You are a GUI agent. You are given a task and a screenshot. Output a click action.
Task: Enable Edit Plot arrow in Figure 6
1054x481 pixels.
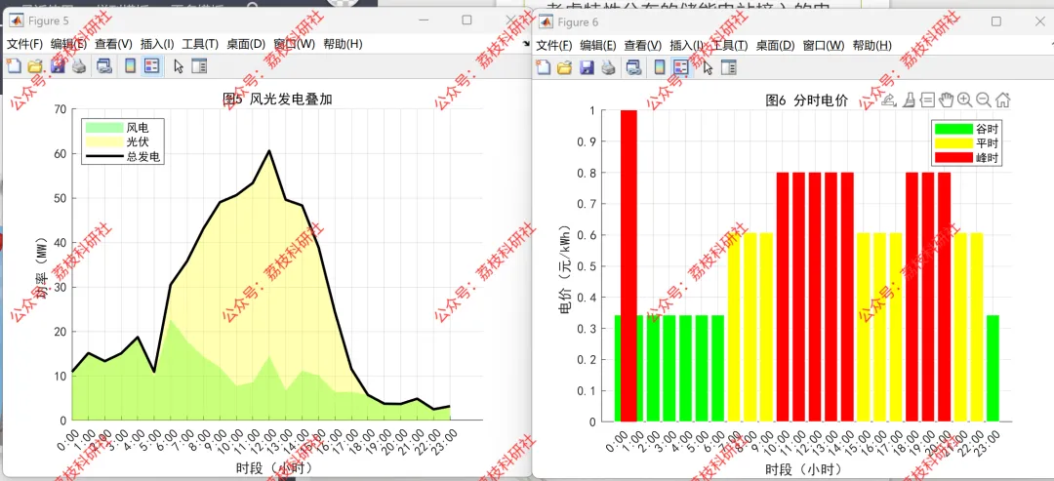click(708, 67)
